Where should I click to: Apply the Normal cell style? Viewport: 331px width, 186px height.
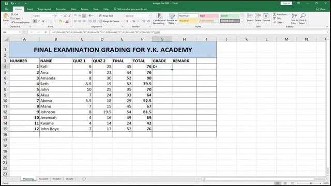tap(188, 16)
